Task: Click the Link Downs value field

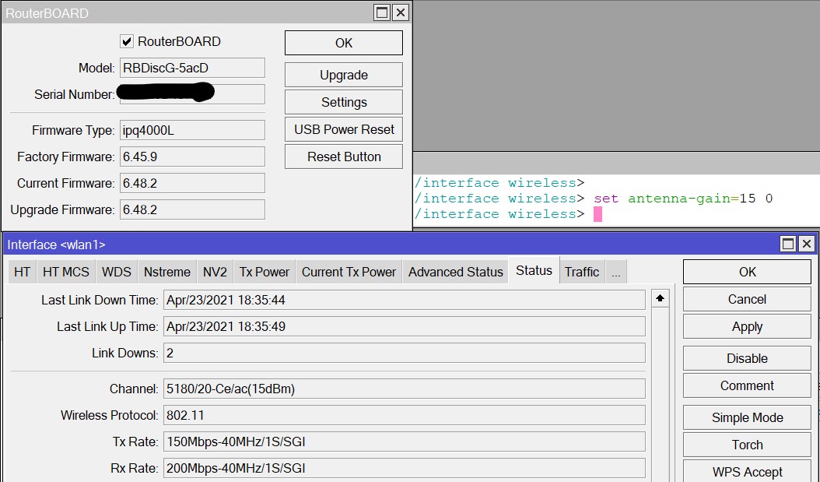Action: point(405,353)
